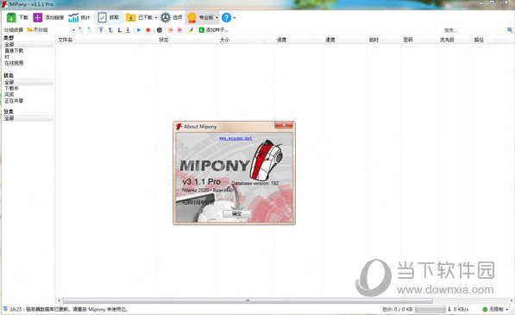515x315 pixels.
Task: Click the 优先级 column header
Action: coord(447,40)
